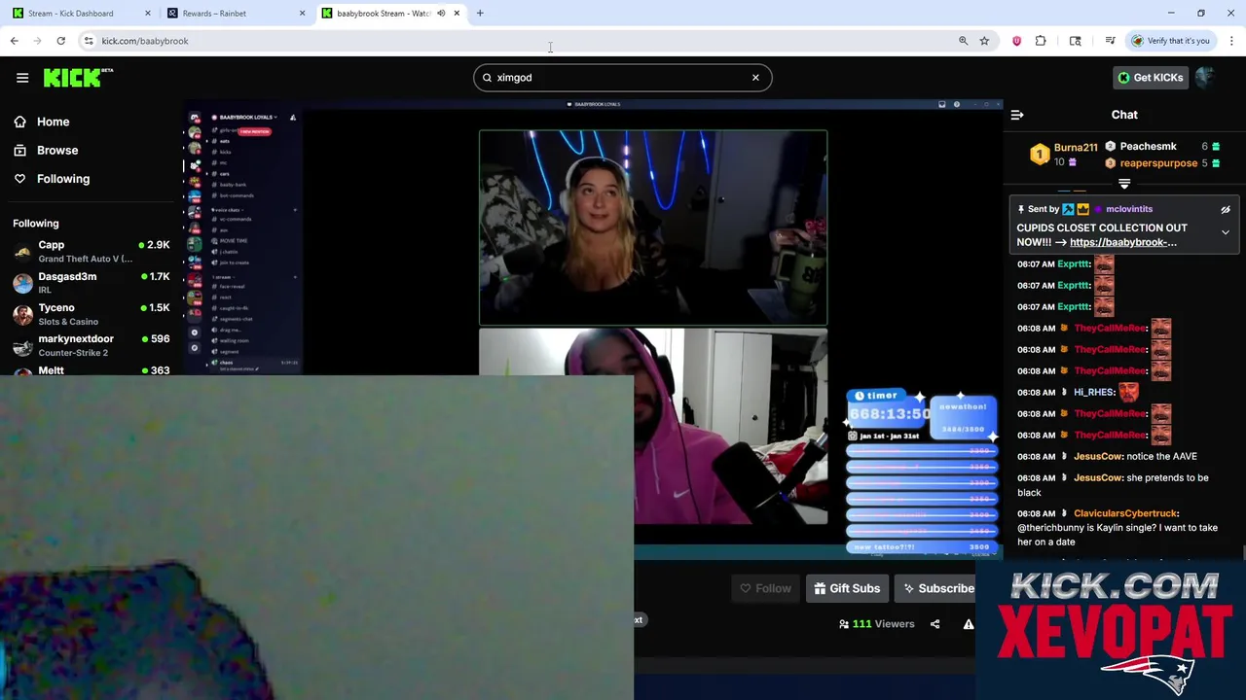Click the 111 Viewers count
The image size is (1246, 700).
pos(876,624)
